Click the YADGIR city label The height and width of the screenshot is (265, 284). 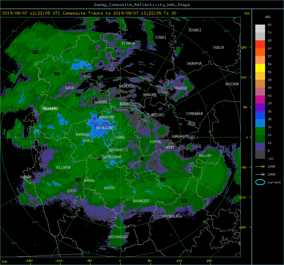(218, 48)
